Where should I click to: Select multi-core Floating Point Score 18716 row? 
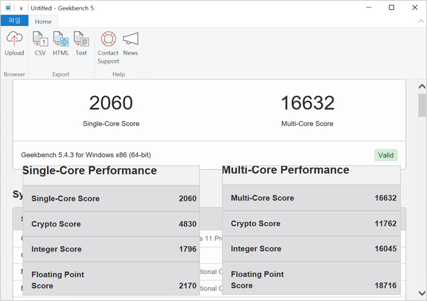click(311, 279)
